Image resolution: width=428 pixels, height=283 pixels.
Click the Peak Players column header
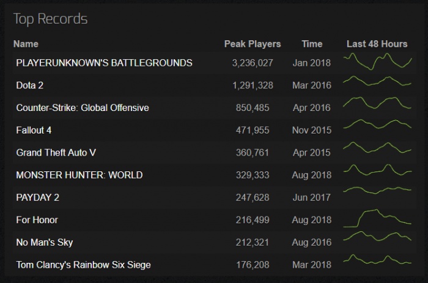tap(253, 44)
